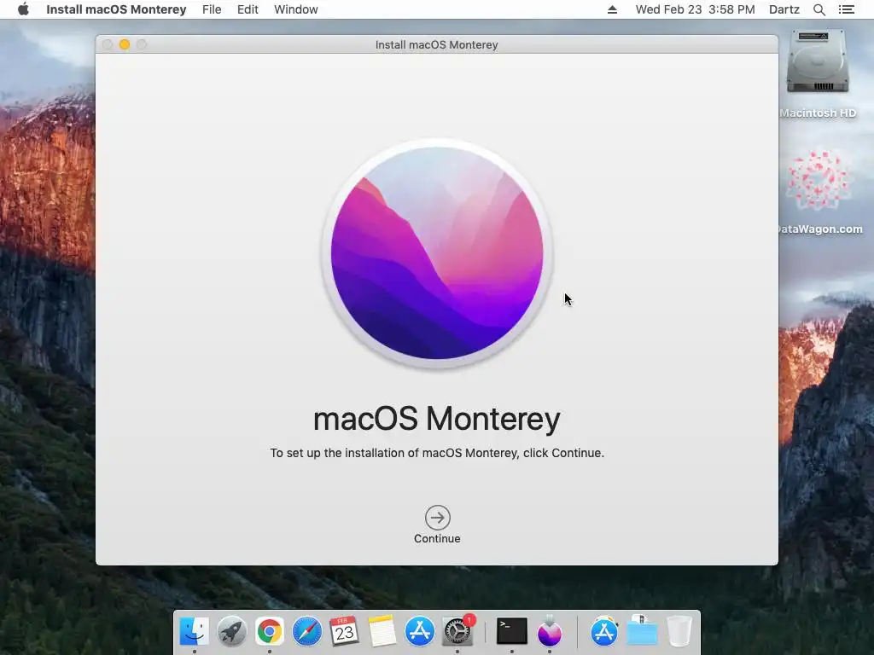874x655 pixels.
Task: Click the date and time in menu bar
Action: (x=695, y=9)
